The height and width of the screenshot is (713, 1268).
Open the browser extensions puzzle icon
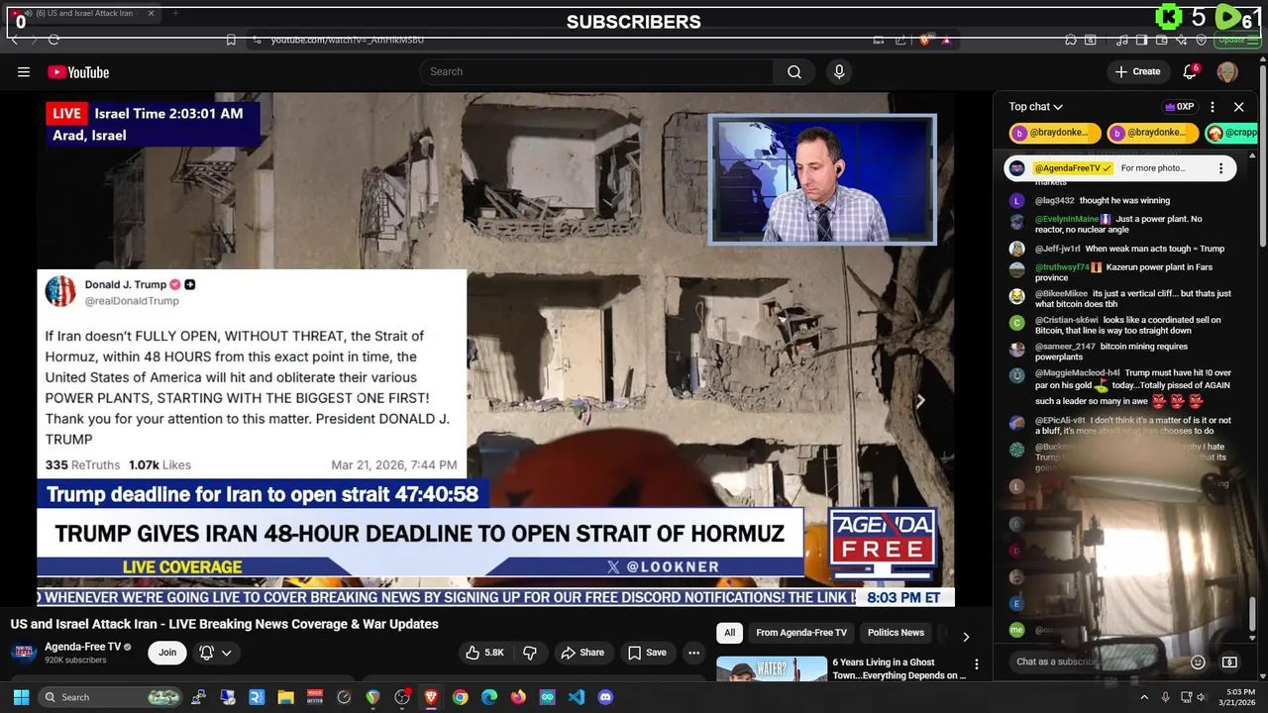(1071, 40)
